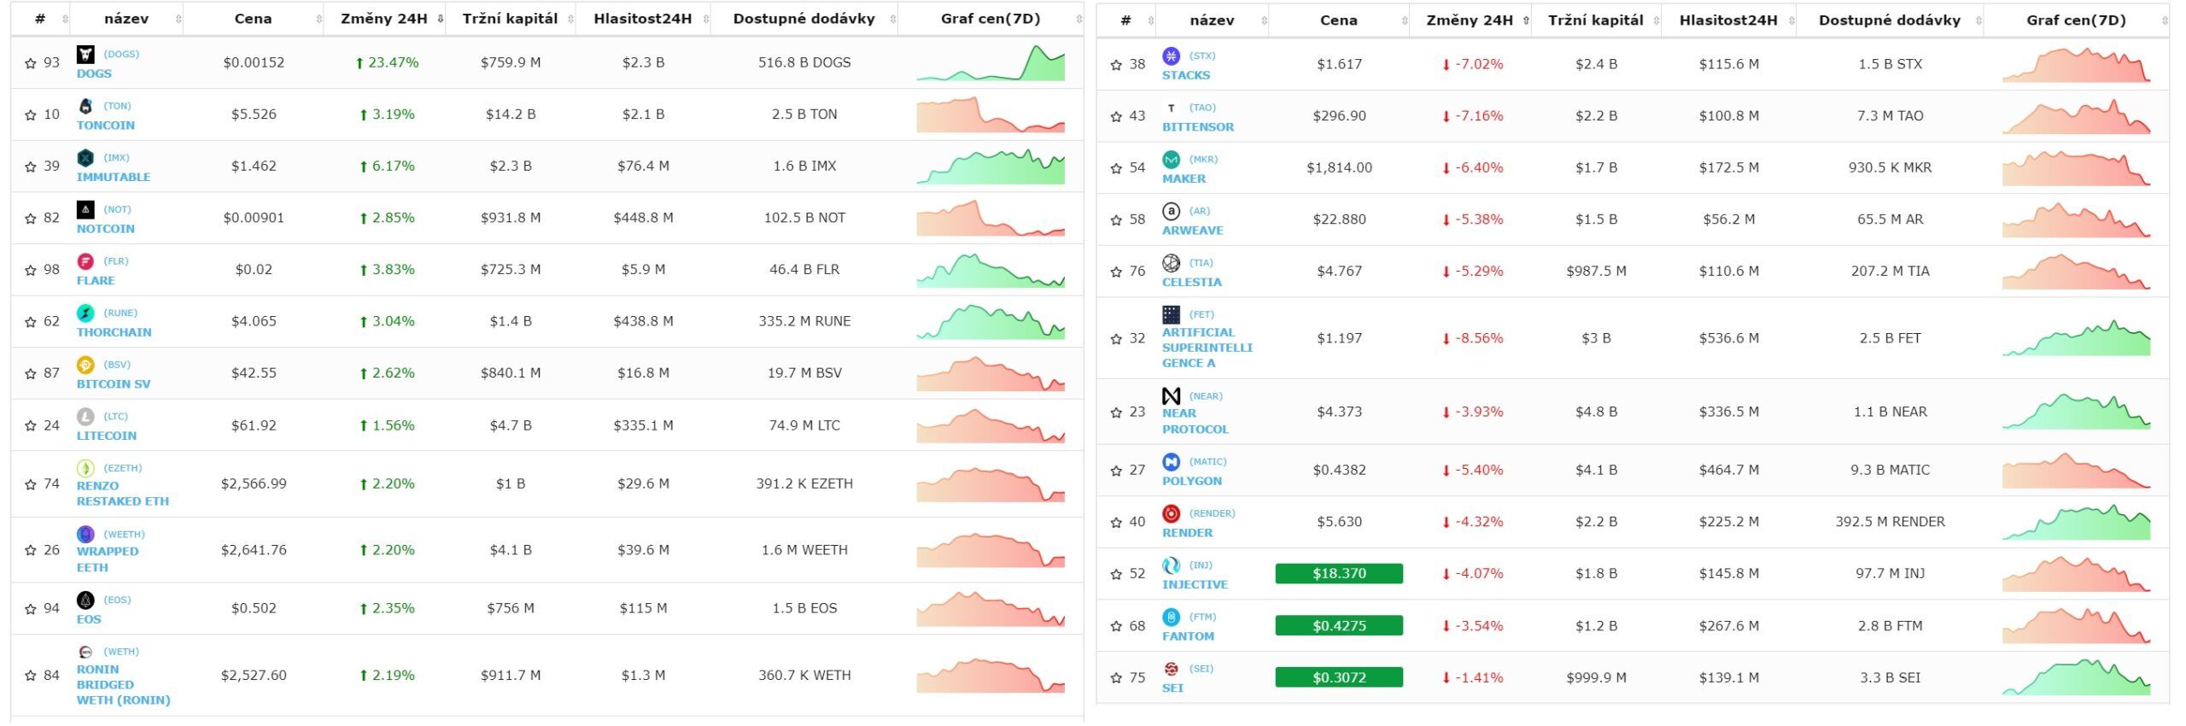Open SEI 7-day price chart

point(2077,678)
